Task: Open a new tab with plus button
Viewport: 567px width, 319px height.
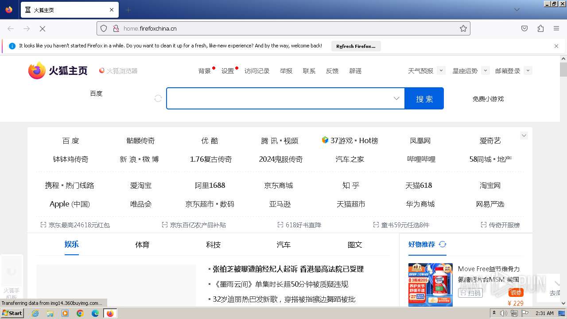Action: (x=128, y=10)
